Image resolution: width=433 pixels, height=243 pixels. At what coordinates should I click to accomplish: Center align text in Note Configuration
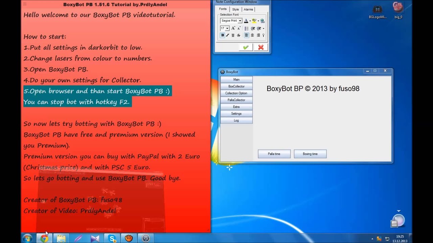click(x=252, y=35)
